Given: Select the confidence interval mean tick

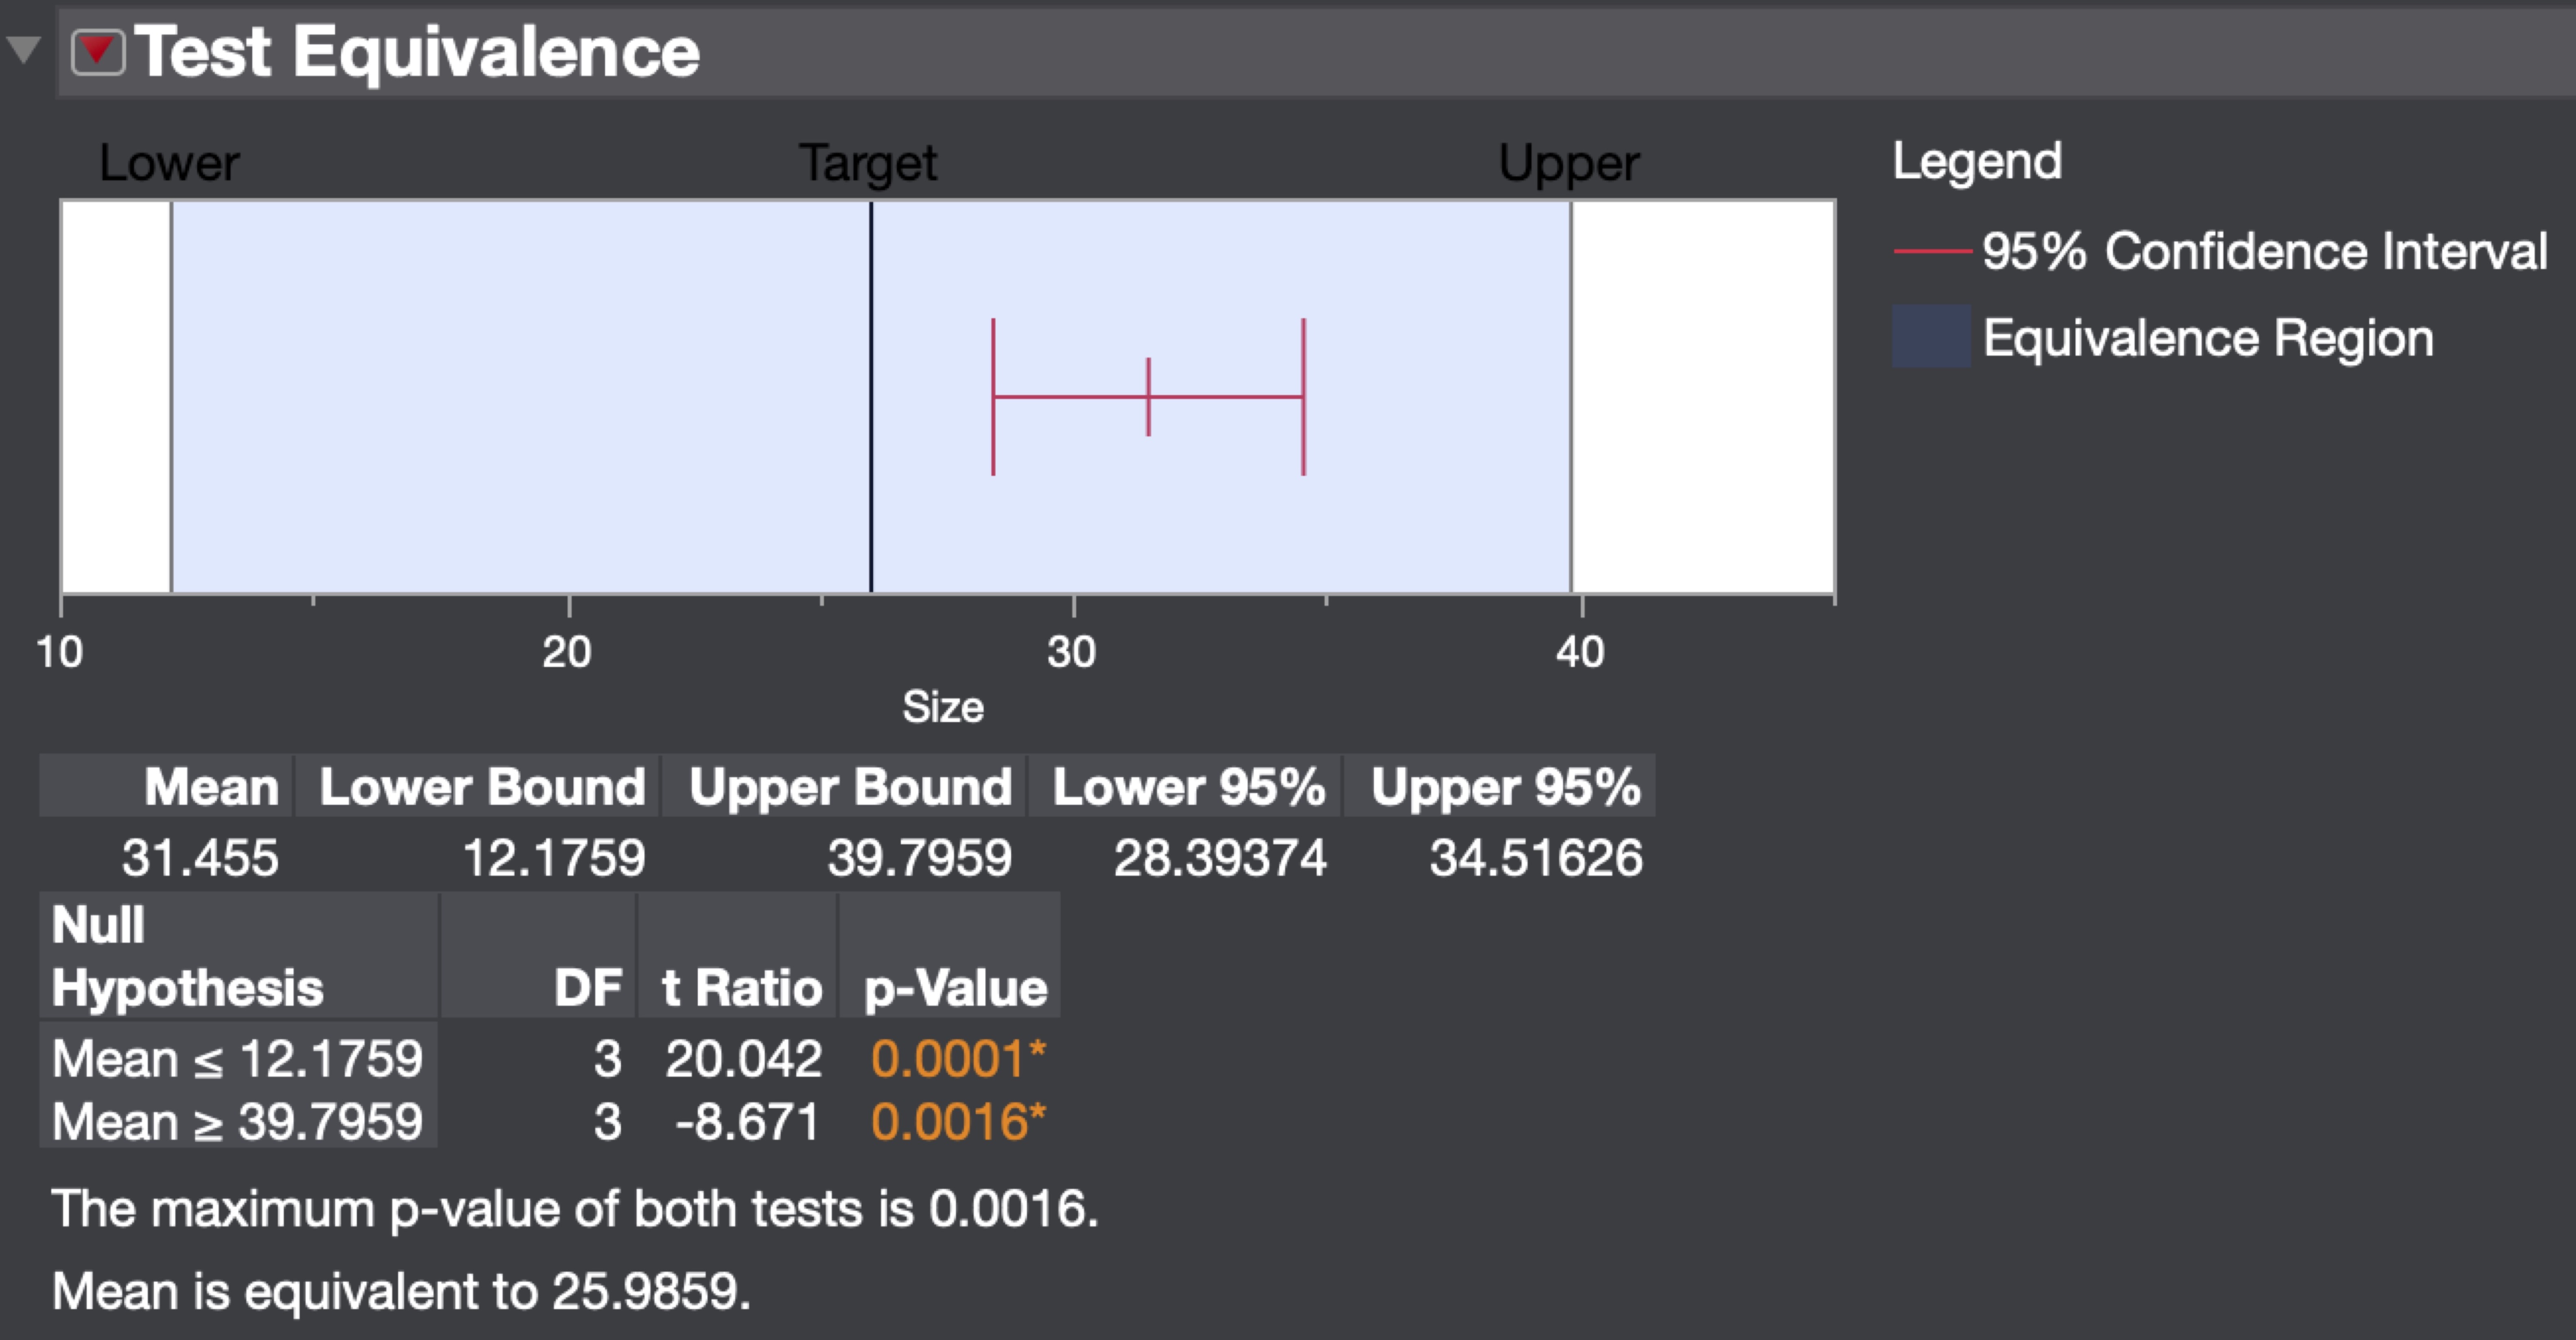Looking at the screenshot, I should tap(1148, 397).
